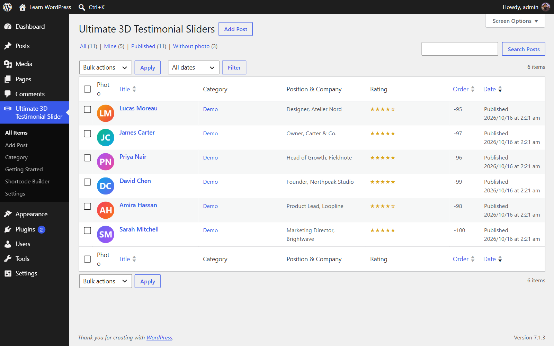Viewport: 554px width, 346px height.
Task: Filter list by Without photo
Action: 191,46
